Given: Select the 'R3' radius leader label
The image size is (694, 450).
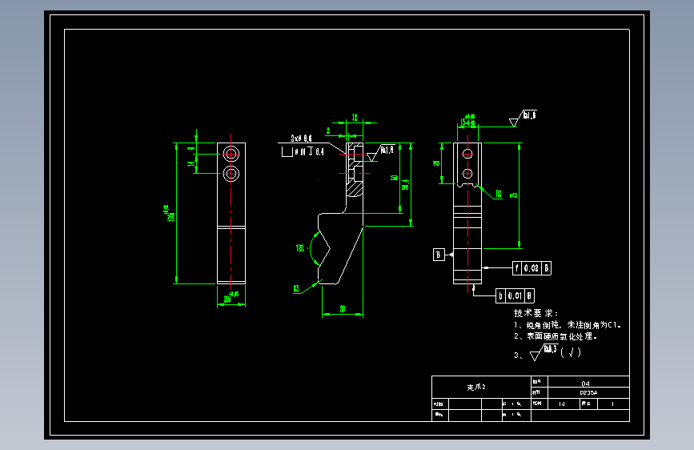Looking at the screenshot, I should point(296,289).
